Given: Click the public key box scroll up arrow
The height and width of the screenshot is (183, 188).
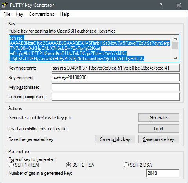Looking at the screenshot, I should 175,38.
